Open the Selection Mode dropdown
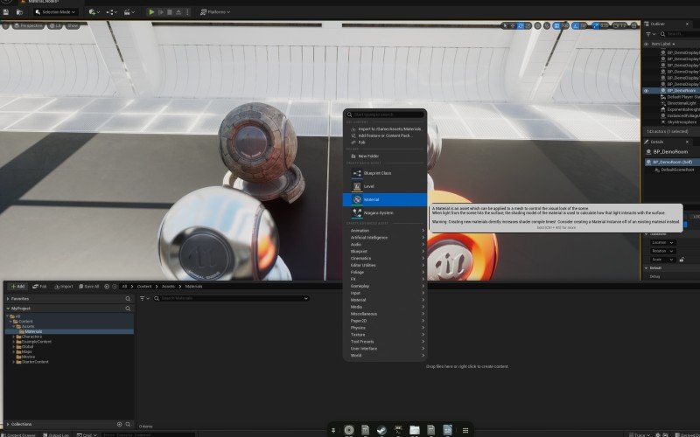The width and height of the screenshot is (700, 437). (56, 12)
